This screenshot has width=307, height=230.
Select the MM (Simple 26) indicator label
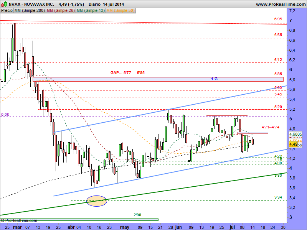pyautogui.click(x=61, y=11)
